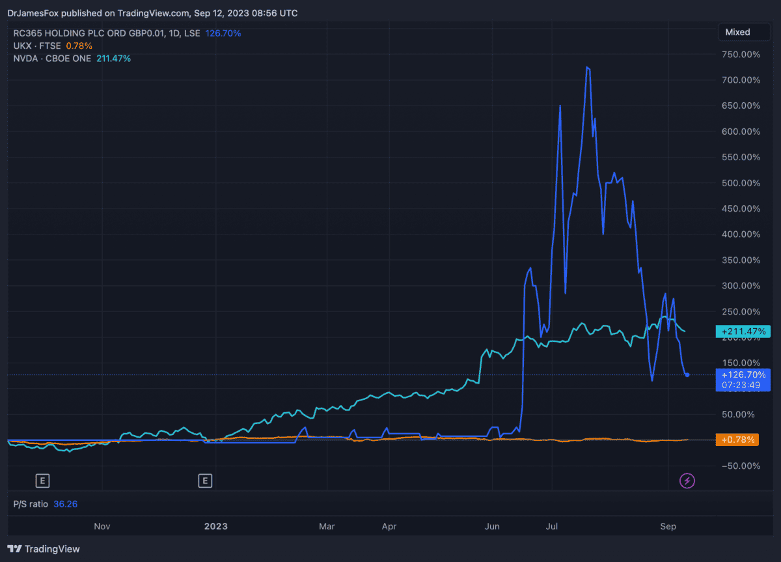Screen dimensions: 781x562
Task: Click the purple lightning bolt icon
Action: (687, 481)
